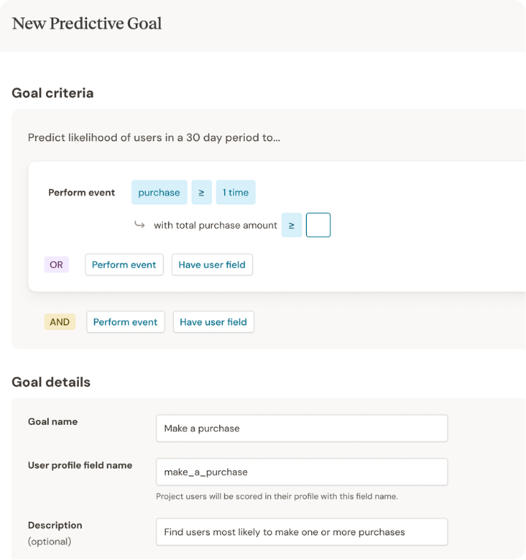Open the 1 time frequency chip
Image resolution: width=526 pixels, height=560 pixels.
(235, 193)
